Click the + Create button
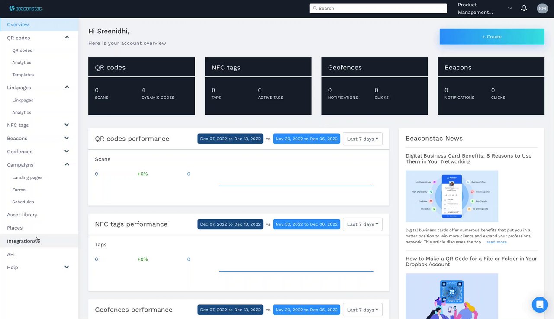Screen dimensions: 554x319 pos(492,37)
